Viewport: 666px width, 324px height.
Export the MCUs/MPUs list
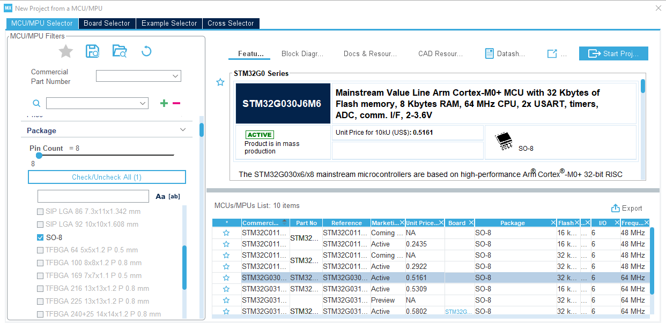627,208
